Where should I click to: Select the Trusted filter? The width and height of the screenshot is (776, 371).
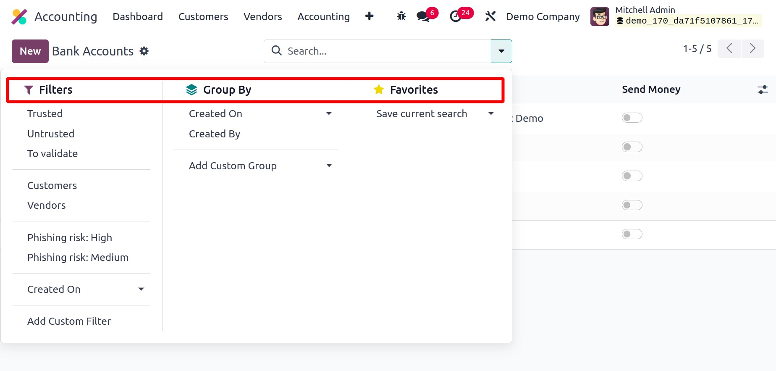coord(45,114)
